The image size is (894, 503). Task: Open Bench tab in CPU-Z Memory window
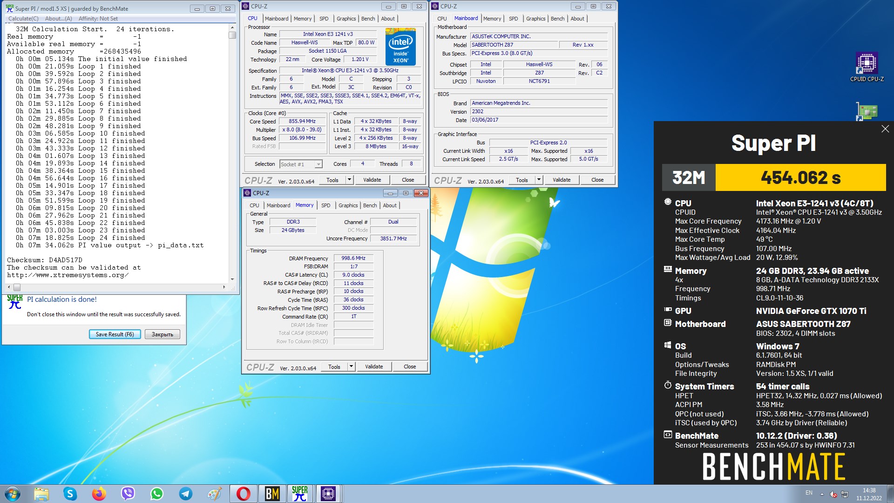[370, 205]
